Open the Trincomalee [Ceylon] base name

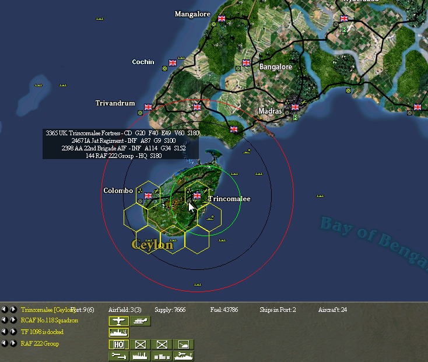pyautogui.click(x=48, y=310)
